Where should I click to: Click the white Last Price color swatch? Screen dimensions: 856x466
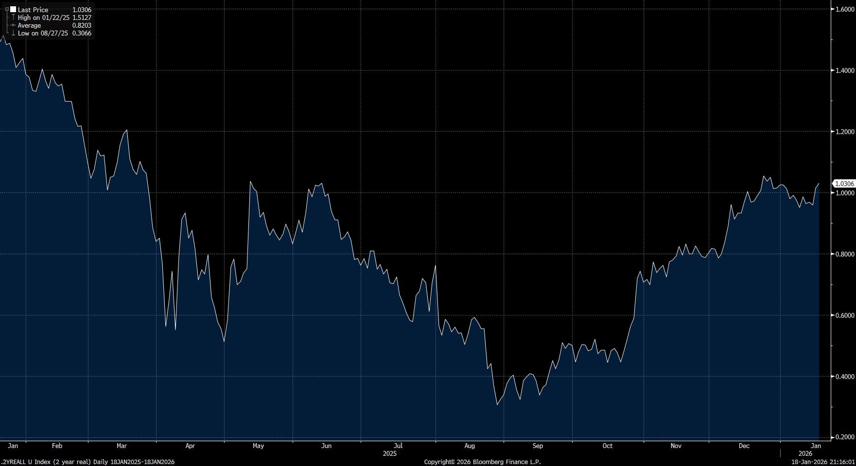click(13, 9)
